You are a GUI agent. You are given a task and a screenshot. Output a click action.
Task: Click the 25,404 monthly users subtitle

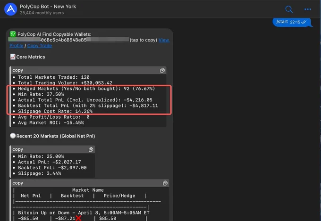tap(42, 13)
